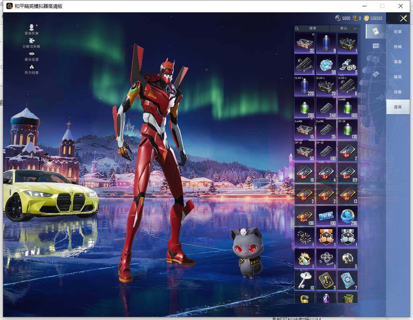Select the green spray can with count 200

tap(305, 108)
